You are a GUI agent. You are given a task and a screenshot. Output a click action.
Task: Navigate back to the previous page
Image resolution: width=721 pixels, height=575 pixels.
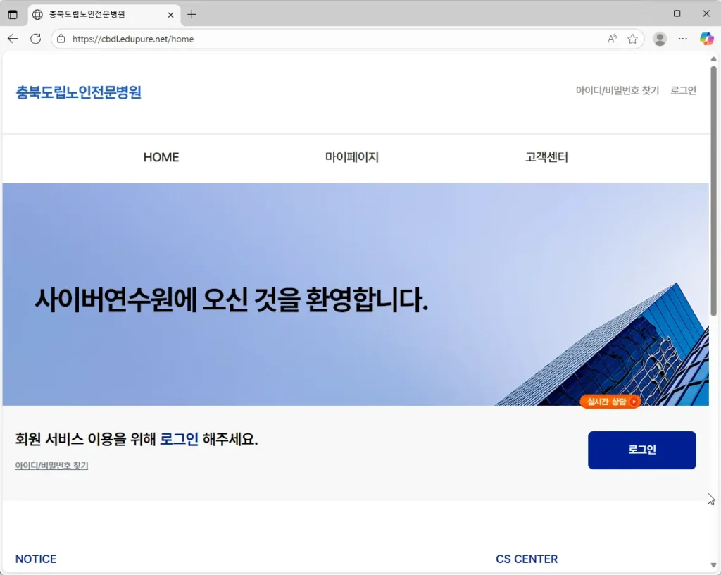tap(13, 39)
